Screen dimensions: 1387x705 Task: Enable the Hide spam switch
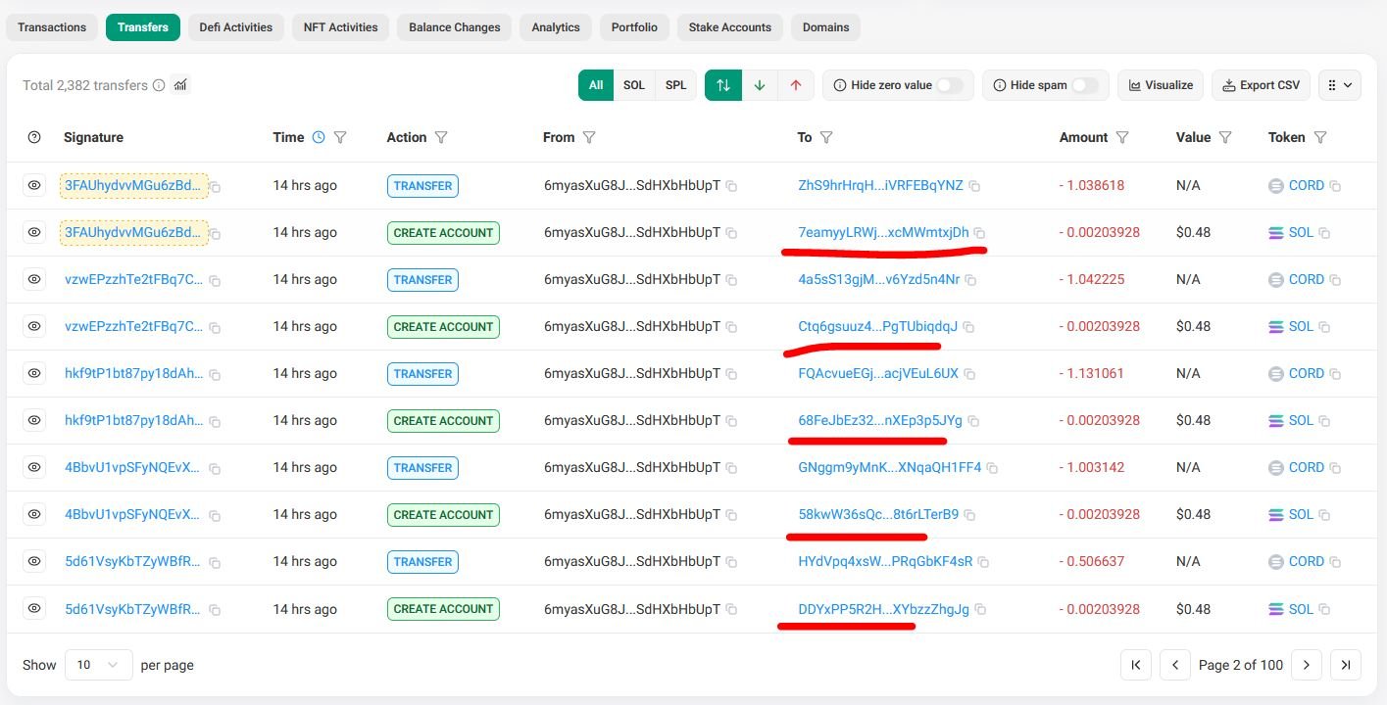[1084, 85]
